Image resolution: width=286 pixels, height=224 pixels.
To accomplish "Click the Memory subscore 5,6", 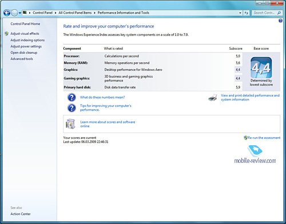I will 238,63.
